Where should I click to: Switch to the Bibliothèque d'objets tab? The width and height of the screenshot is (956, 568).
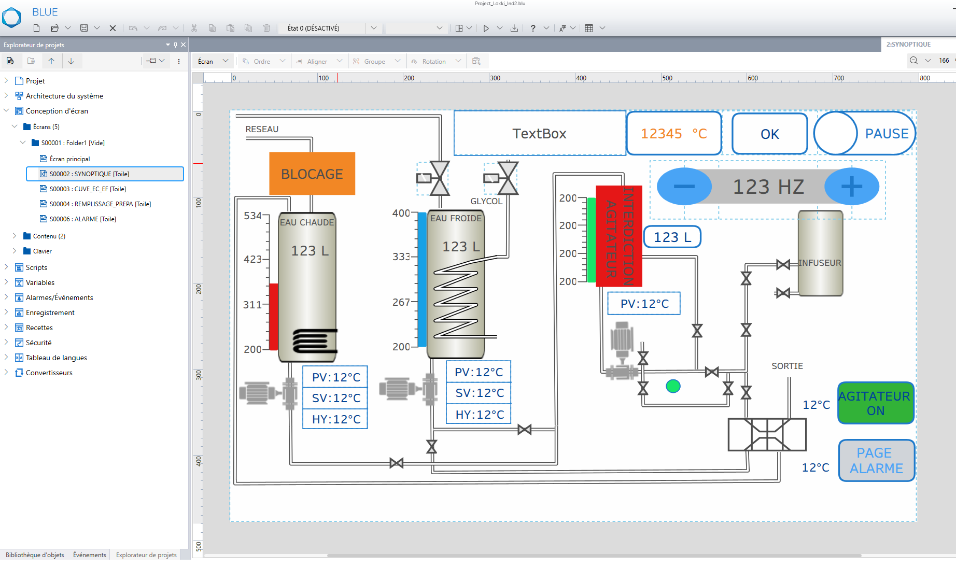pos(35,555)
